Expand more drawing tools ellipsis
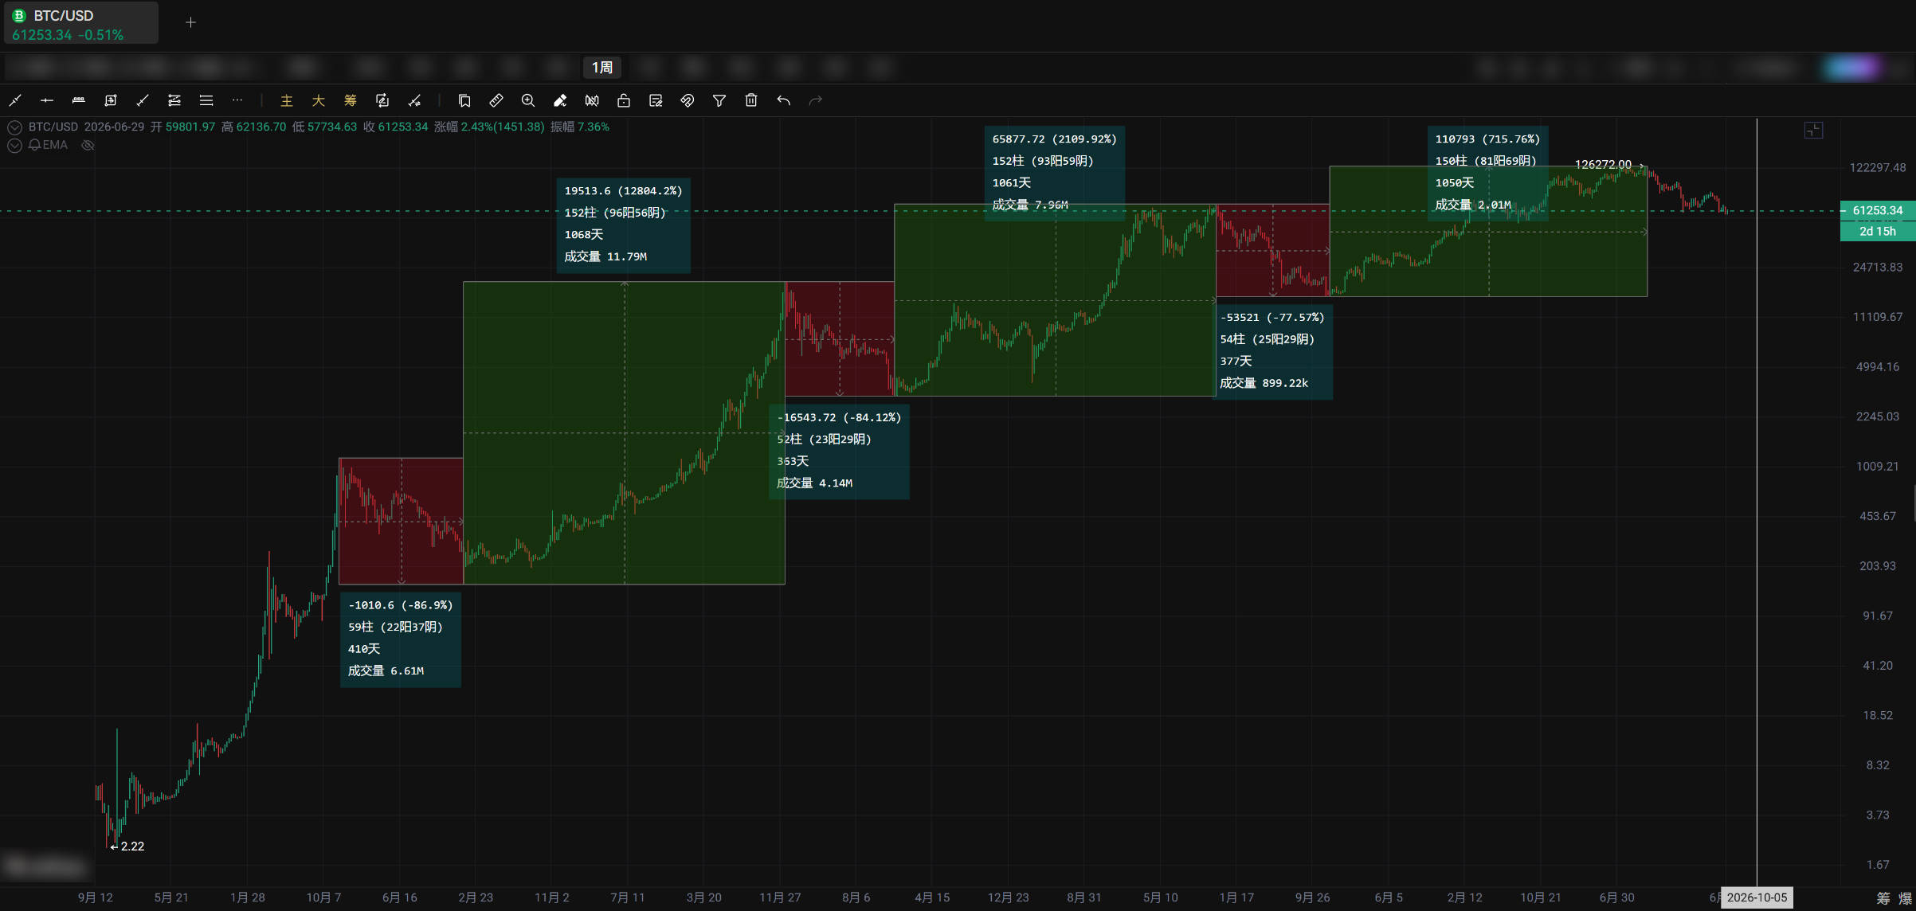Screen dimensions: 1916x911 (x=237, y=100)
